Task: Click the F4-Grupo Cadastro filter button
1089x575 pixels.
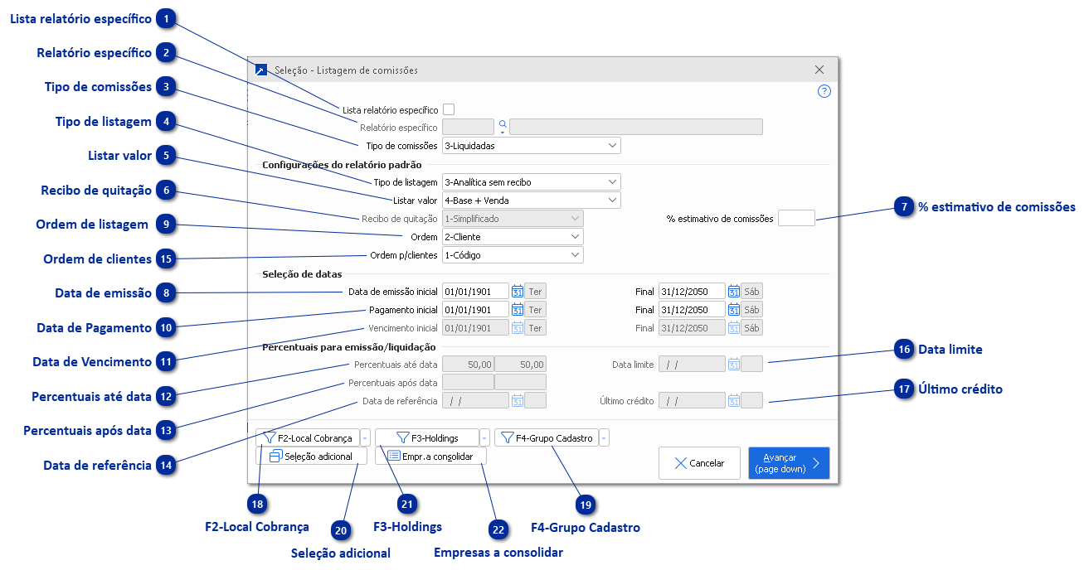Action: (x=547, y=437)
